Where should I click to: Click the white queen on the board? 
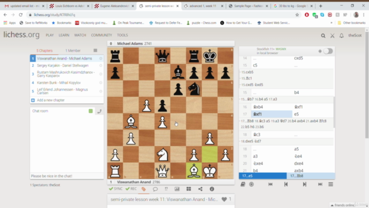coord(163,171)
